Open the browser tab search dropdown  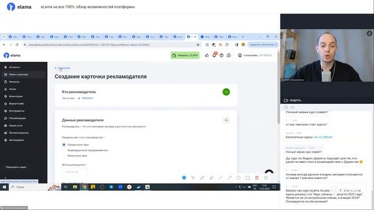click(x=4, y=37)
